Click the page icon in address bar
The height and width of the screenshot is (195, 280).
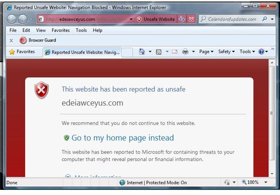point(41,19)
